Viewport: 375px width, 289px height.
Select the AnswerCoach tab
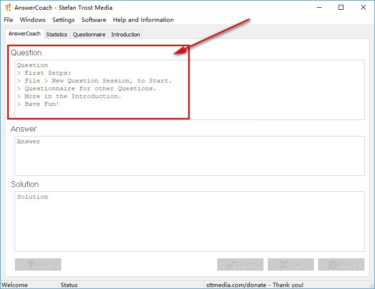24,34
